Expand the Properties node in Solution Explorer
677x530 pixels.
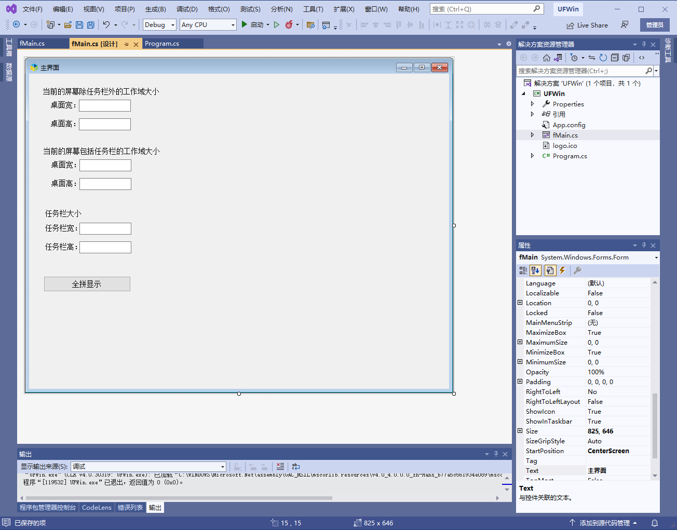(x=532, y=104)
